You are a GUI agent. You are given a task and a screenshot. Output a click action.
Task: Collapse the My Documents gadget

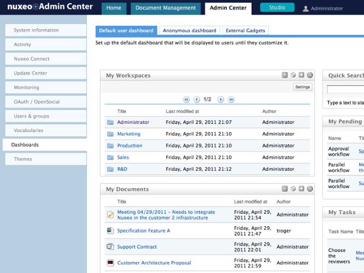click(285, 189)
